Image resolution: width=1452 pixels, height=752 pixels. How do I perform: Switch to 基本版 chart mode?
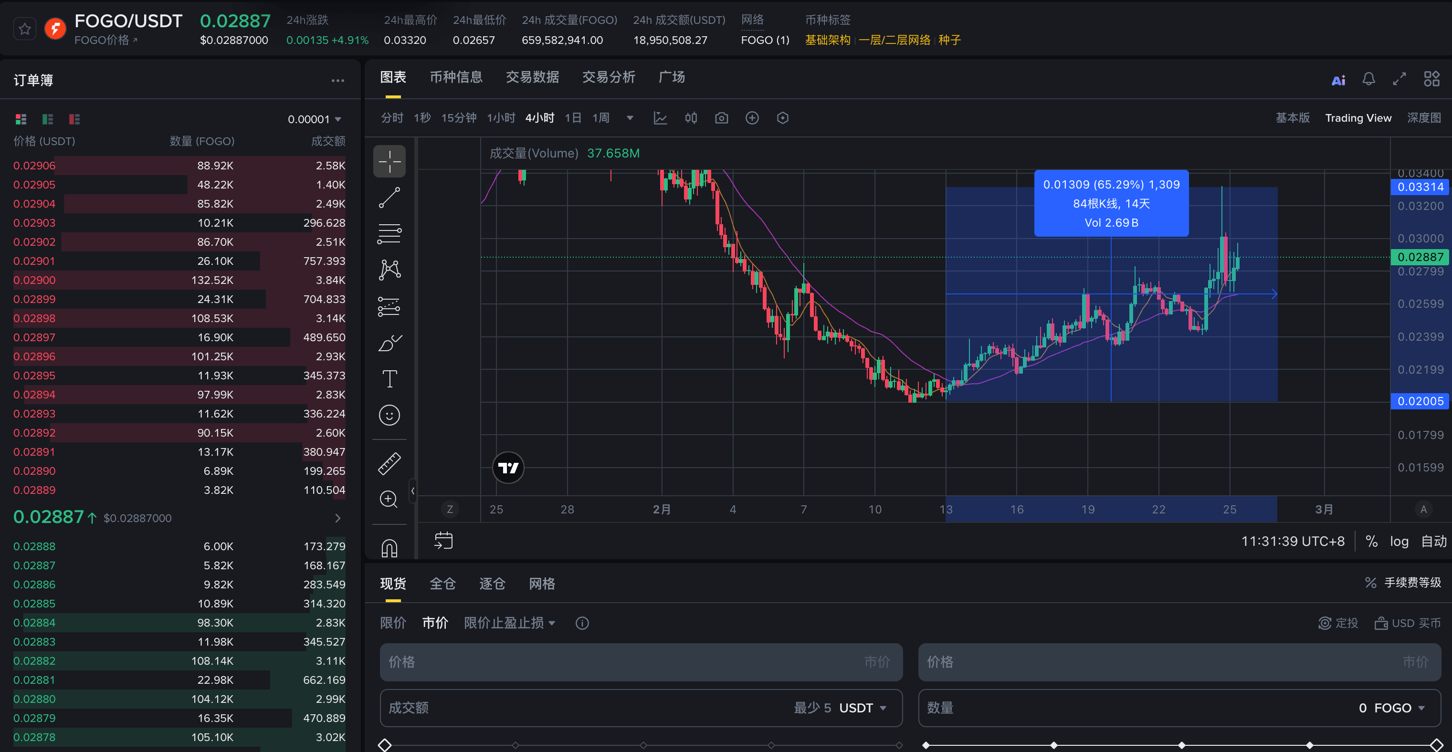click(x=1293, y=118)
